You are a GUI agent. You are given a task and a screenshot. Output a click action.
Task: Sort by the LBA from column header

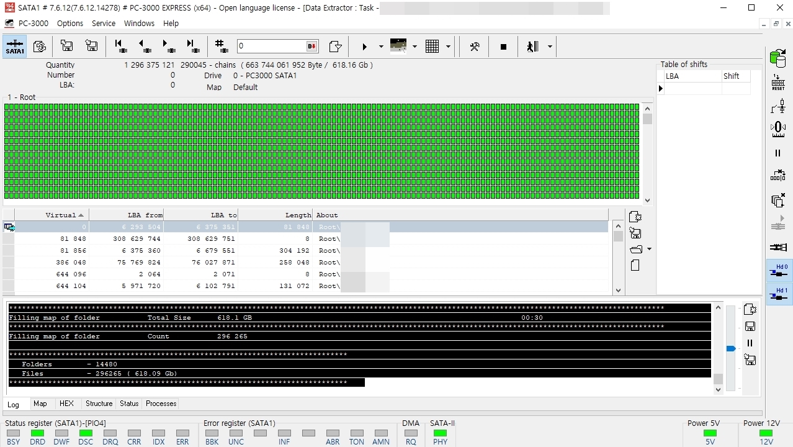click(x=127, y=215)
